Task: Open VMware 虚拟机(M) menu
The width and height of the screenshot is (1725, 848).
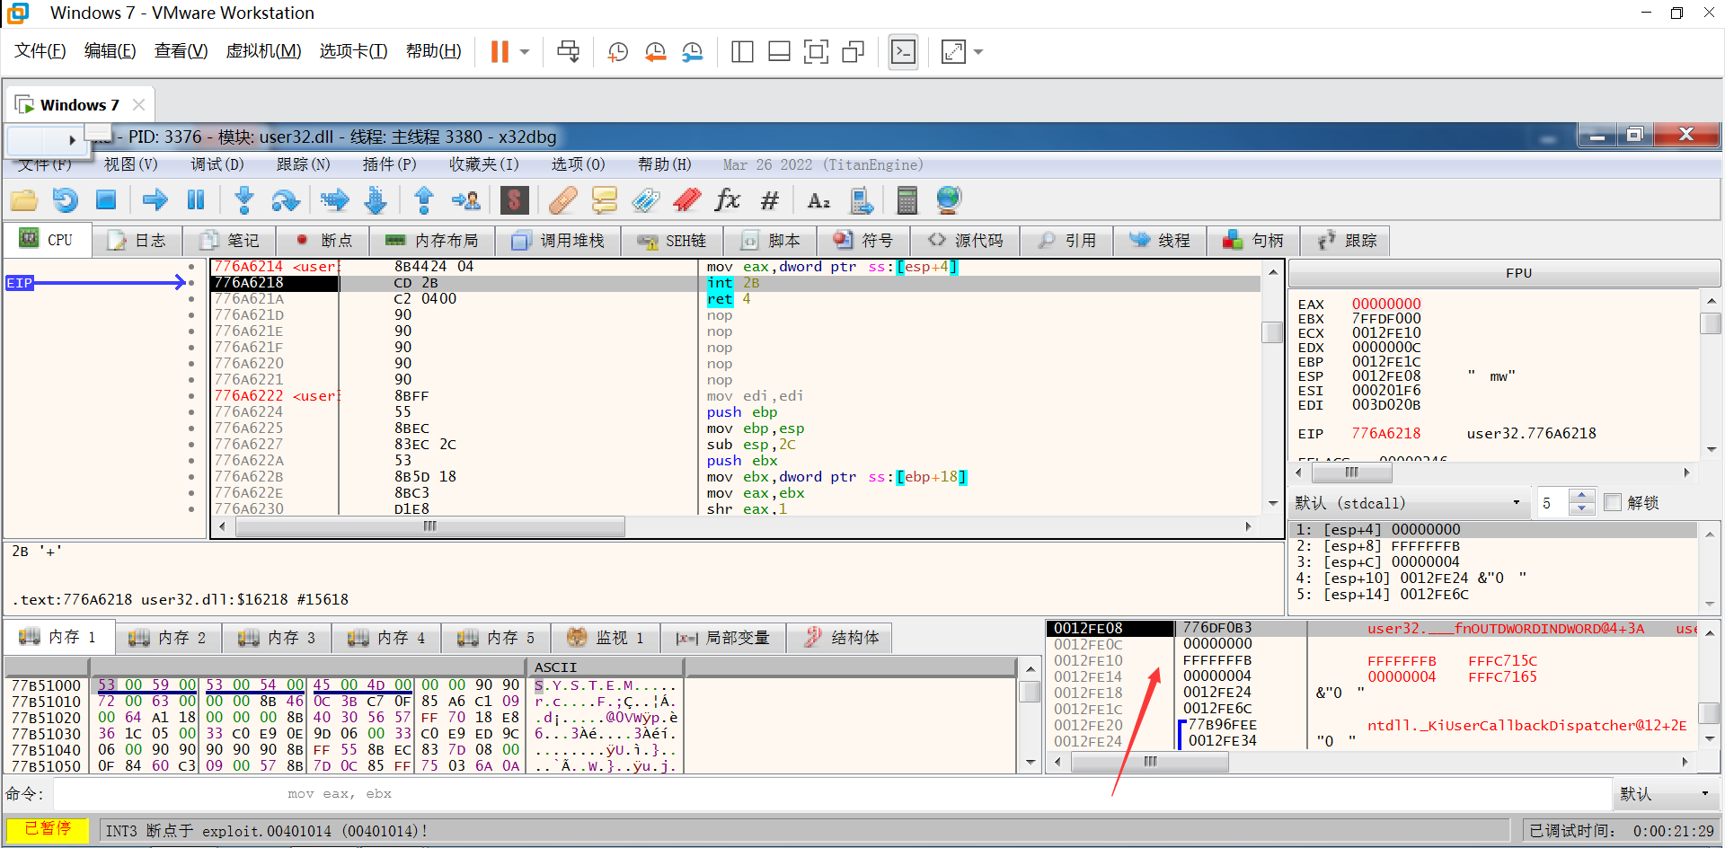Action: click(263, 51)
